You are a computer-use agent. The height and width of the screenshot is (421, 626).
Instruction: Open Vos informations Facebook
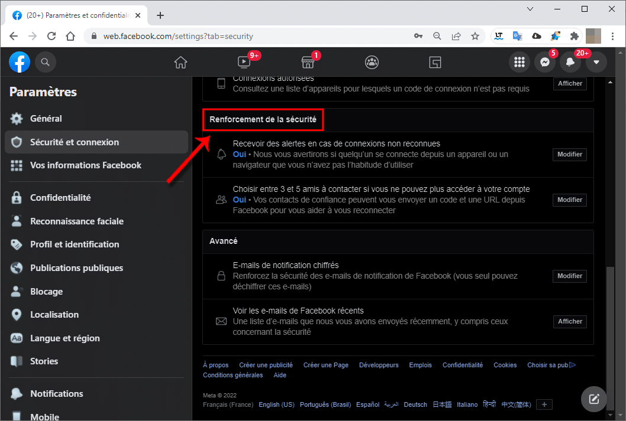(x=96, y=165)
